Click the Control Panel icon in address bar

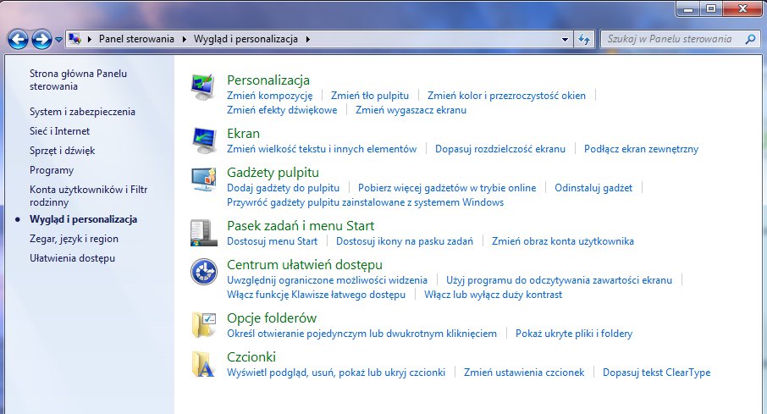[x=74, y=39]
